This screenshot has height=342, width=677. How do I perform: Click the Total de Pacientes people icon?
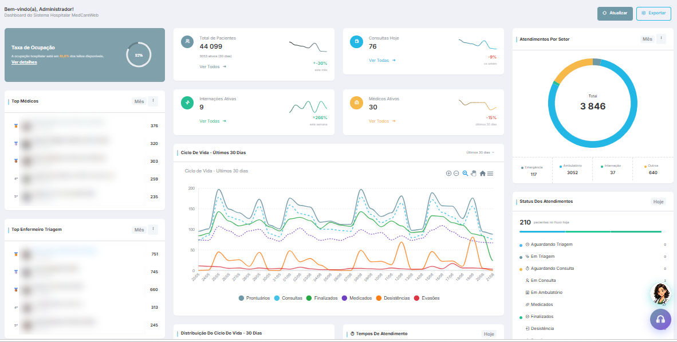coord(187,41)
